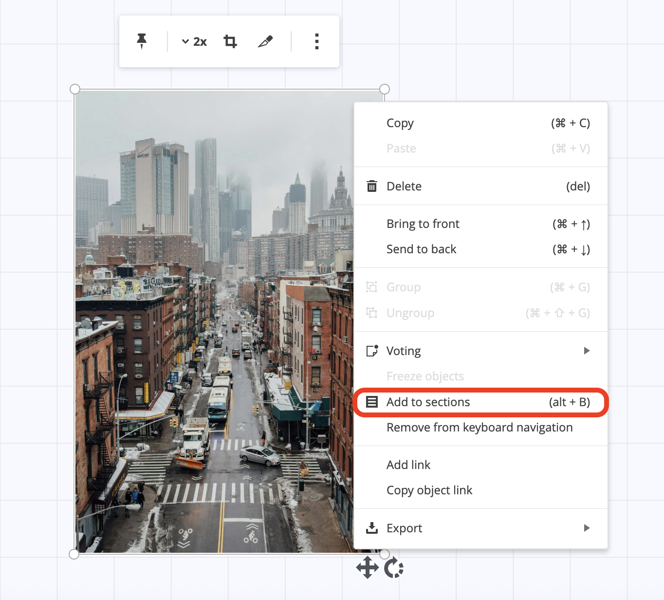The width and height of the screenshot is (664, 600).
Task: Open the drawing pen tool
Action: (265, 41)
